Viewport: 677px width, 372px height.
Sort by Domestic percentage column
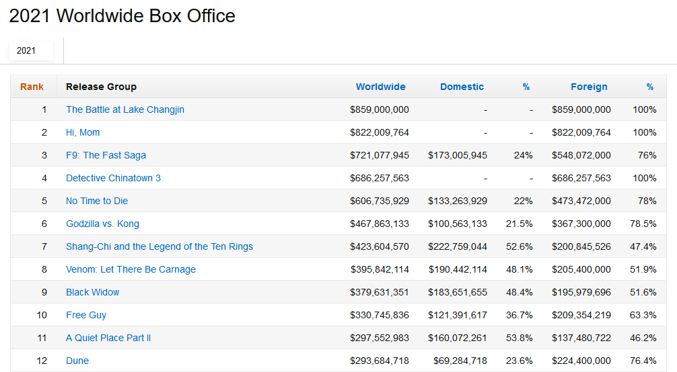coord(526,87)
